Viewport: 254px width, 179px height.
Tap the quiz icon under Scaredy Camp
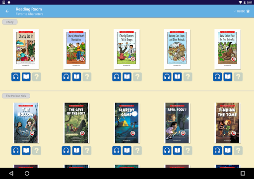click(x=137, y=151)
